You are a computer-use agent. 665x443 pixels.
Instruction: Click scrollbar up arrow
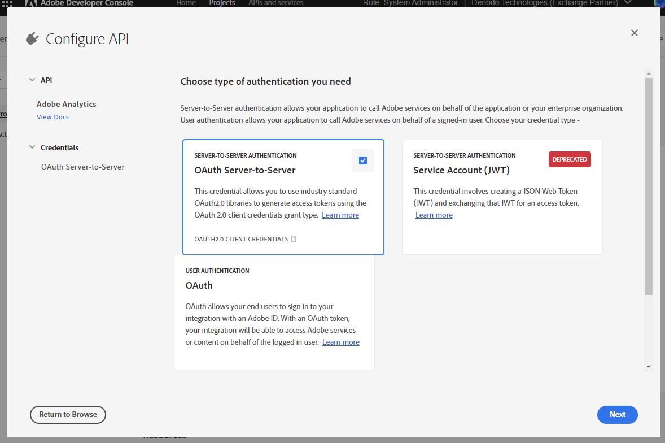(649, 74)
